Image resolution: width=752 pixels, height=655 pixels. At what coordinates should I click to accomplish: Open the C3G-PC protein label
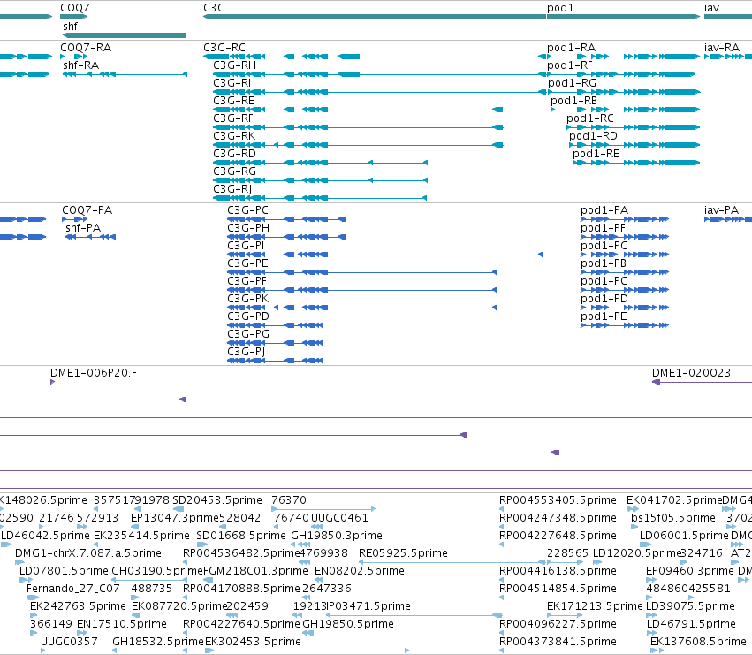click(x=248, y=210)
